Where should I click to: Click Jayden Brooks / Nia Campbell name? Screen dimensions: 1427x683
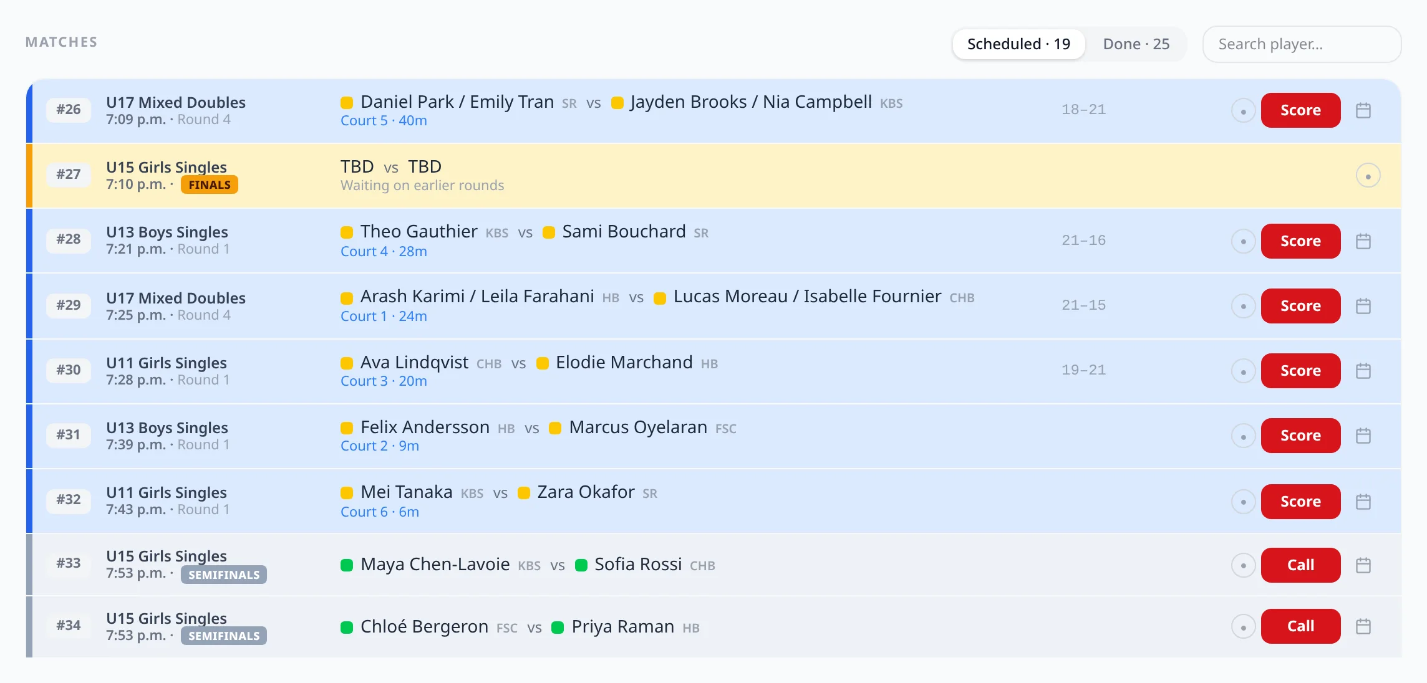point(751,102)
